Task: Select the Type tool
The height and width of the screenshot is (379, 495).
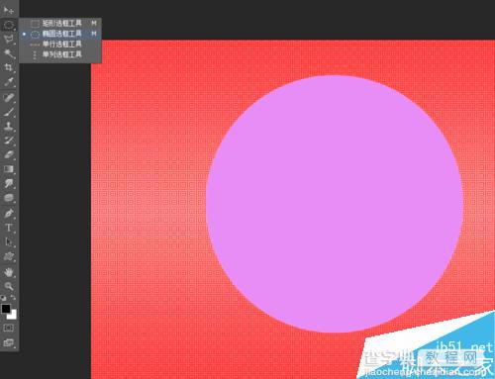Action: point(9,228)
